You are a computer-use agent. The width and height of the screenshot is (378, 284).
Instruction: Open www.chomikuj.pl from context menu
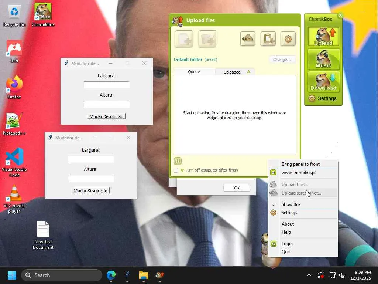[303, 173]
